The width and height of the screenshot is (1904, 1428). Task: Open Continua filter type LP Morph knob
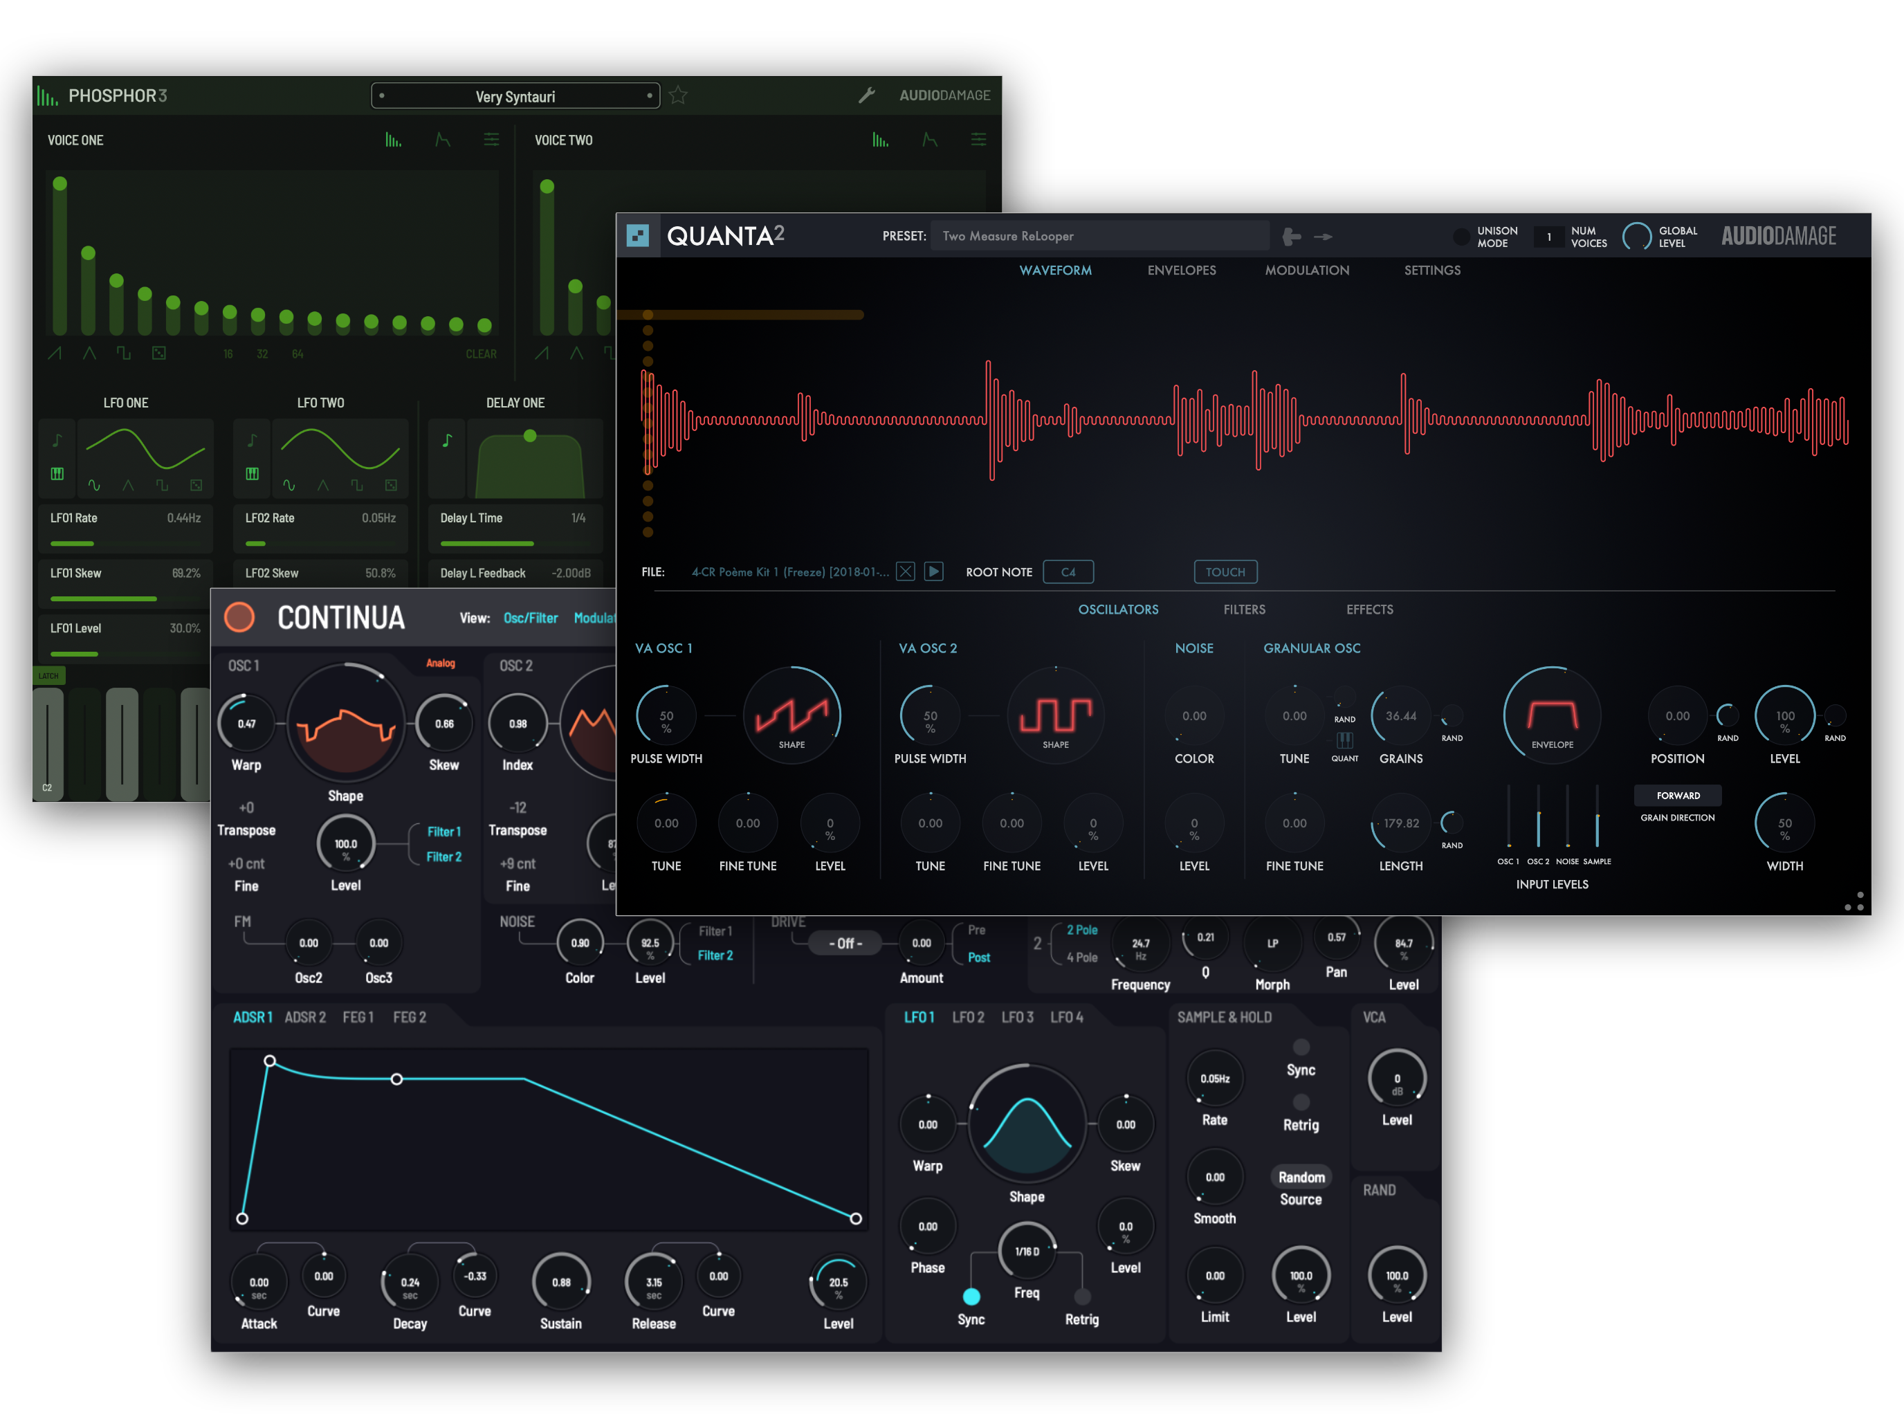[1272, 944]
